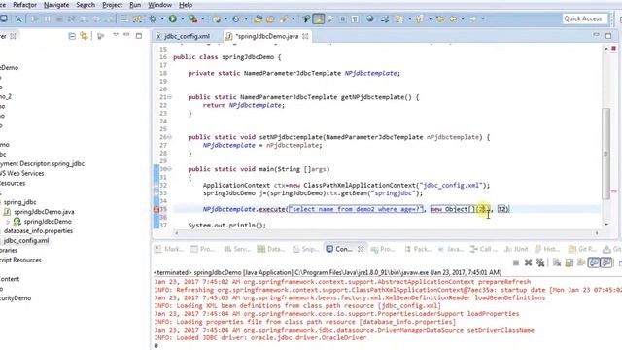Click Clear Console icon

(557, 262)
